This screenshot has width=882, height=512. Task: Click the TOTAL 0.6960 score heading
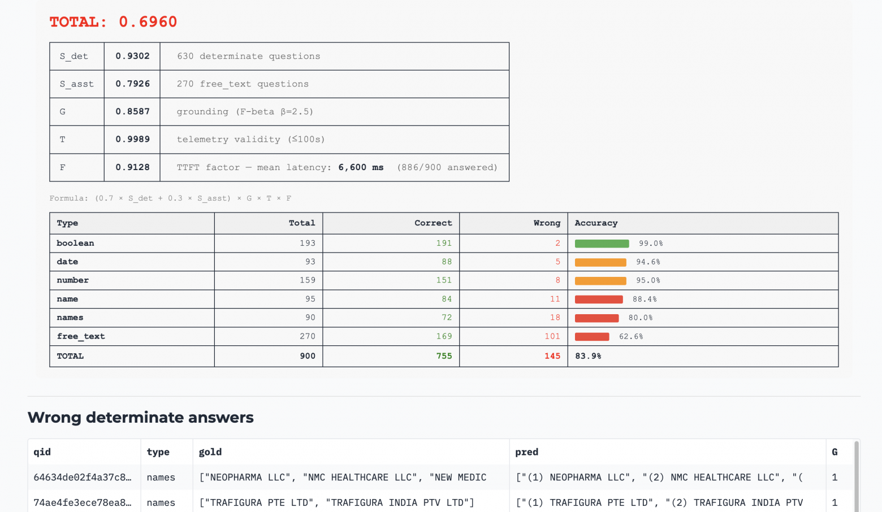[113, 22]
